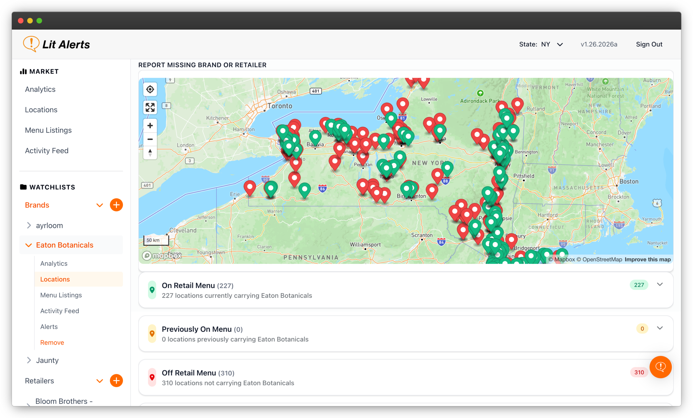The image size is (693, 418).
Task: Reset map compass bearing
Action: (x=150, y=153)
